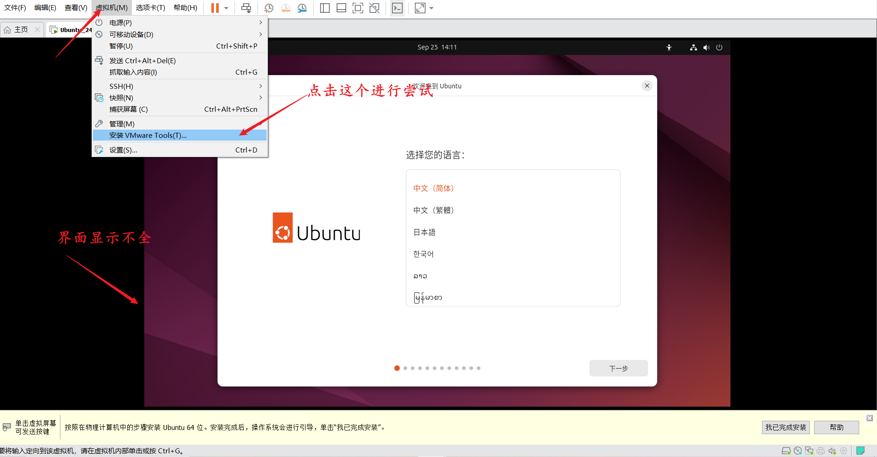Click Send Ctrl+Alt+Del toolbar icon
Viewport: 877px width, 457px height.
pyautogui.click(x=246, y=8)
